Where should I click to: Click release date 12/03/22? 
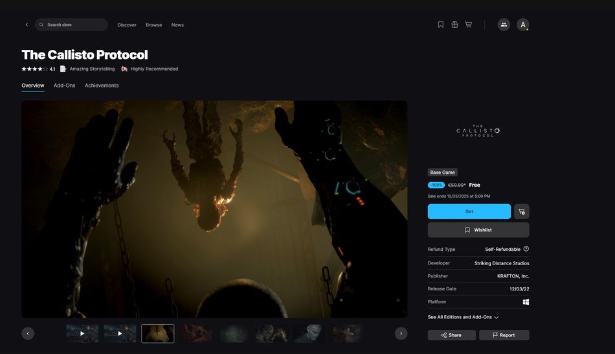[519, 289]
